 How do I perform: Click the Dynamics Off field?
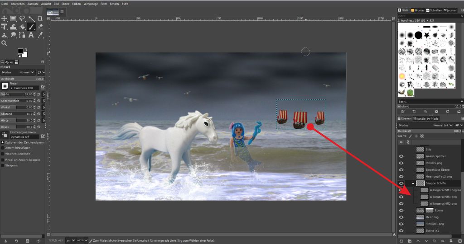coord(24,137)
